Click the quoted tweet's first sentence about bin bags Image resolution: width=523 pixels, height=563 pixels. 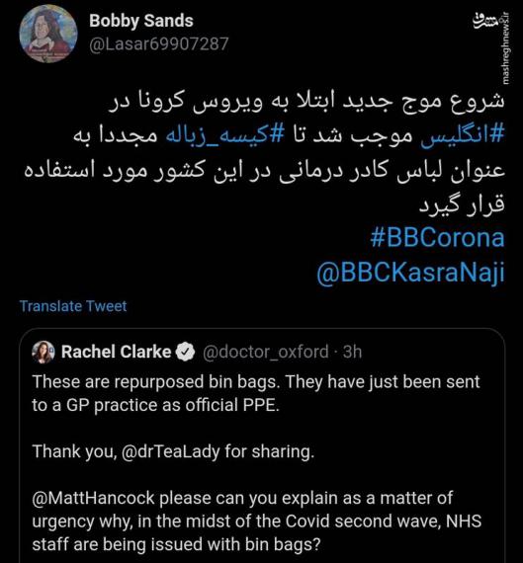click(x=155, y=381)
